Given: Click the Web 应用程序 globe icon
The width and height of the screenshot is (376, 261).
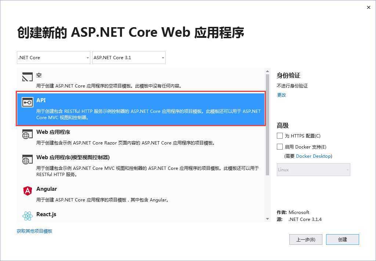Looking at the screenshot, I should pos(27,134).
